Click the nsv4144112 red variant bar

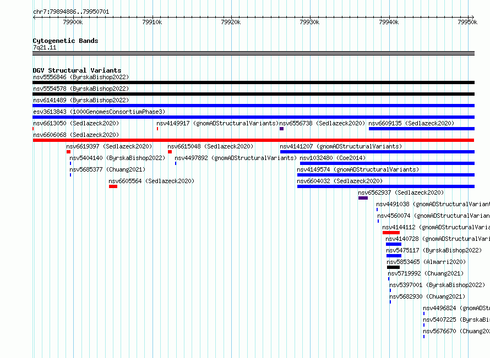pyautogui.click(x=391, y=233)
